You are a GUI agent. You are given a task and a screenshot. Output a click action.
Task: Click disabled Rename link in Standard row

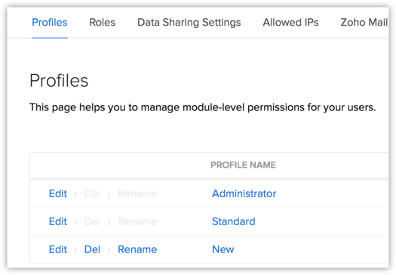[137, 221]
